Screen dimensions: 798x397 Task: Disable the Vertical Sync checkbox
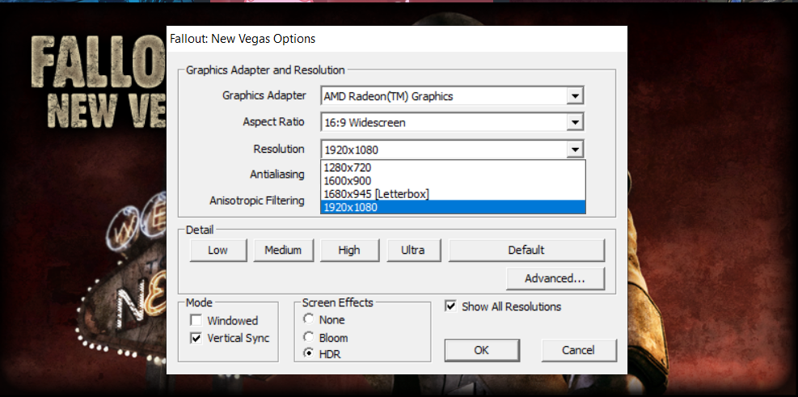pos(196,338)
